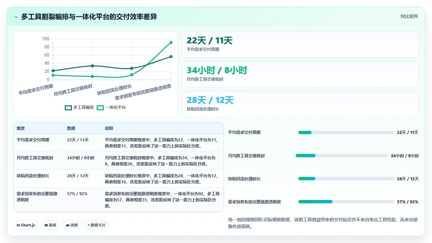This screenshot has height=243, width=432.
Task: Click the 对比矩阵 label in header
Action: point(409,16)
